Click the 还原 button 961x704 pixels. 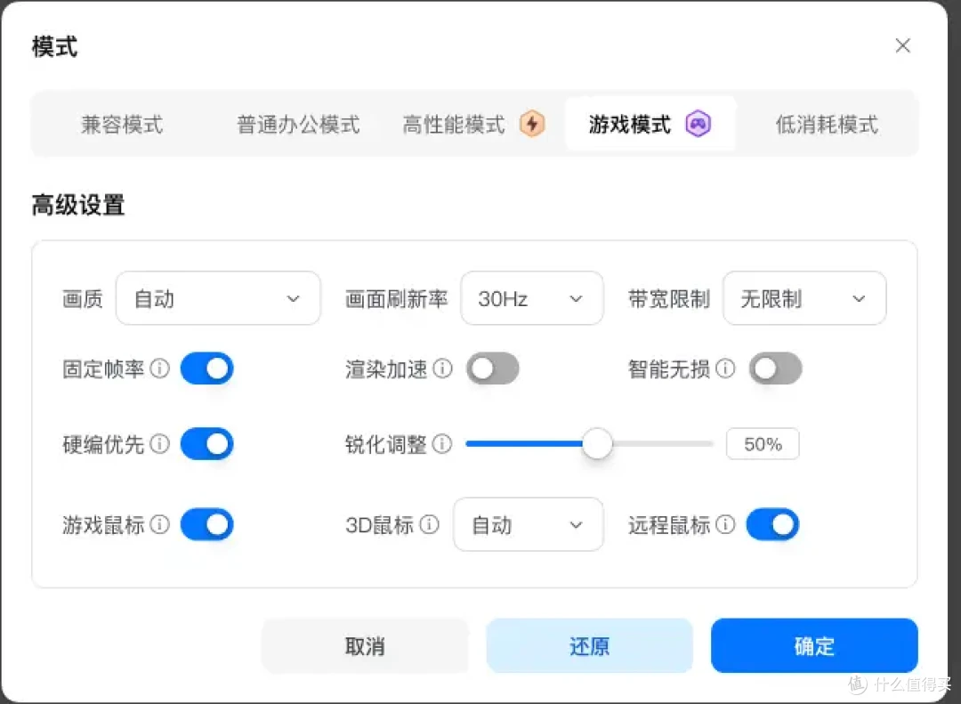click(590, 646)
